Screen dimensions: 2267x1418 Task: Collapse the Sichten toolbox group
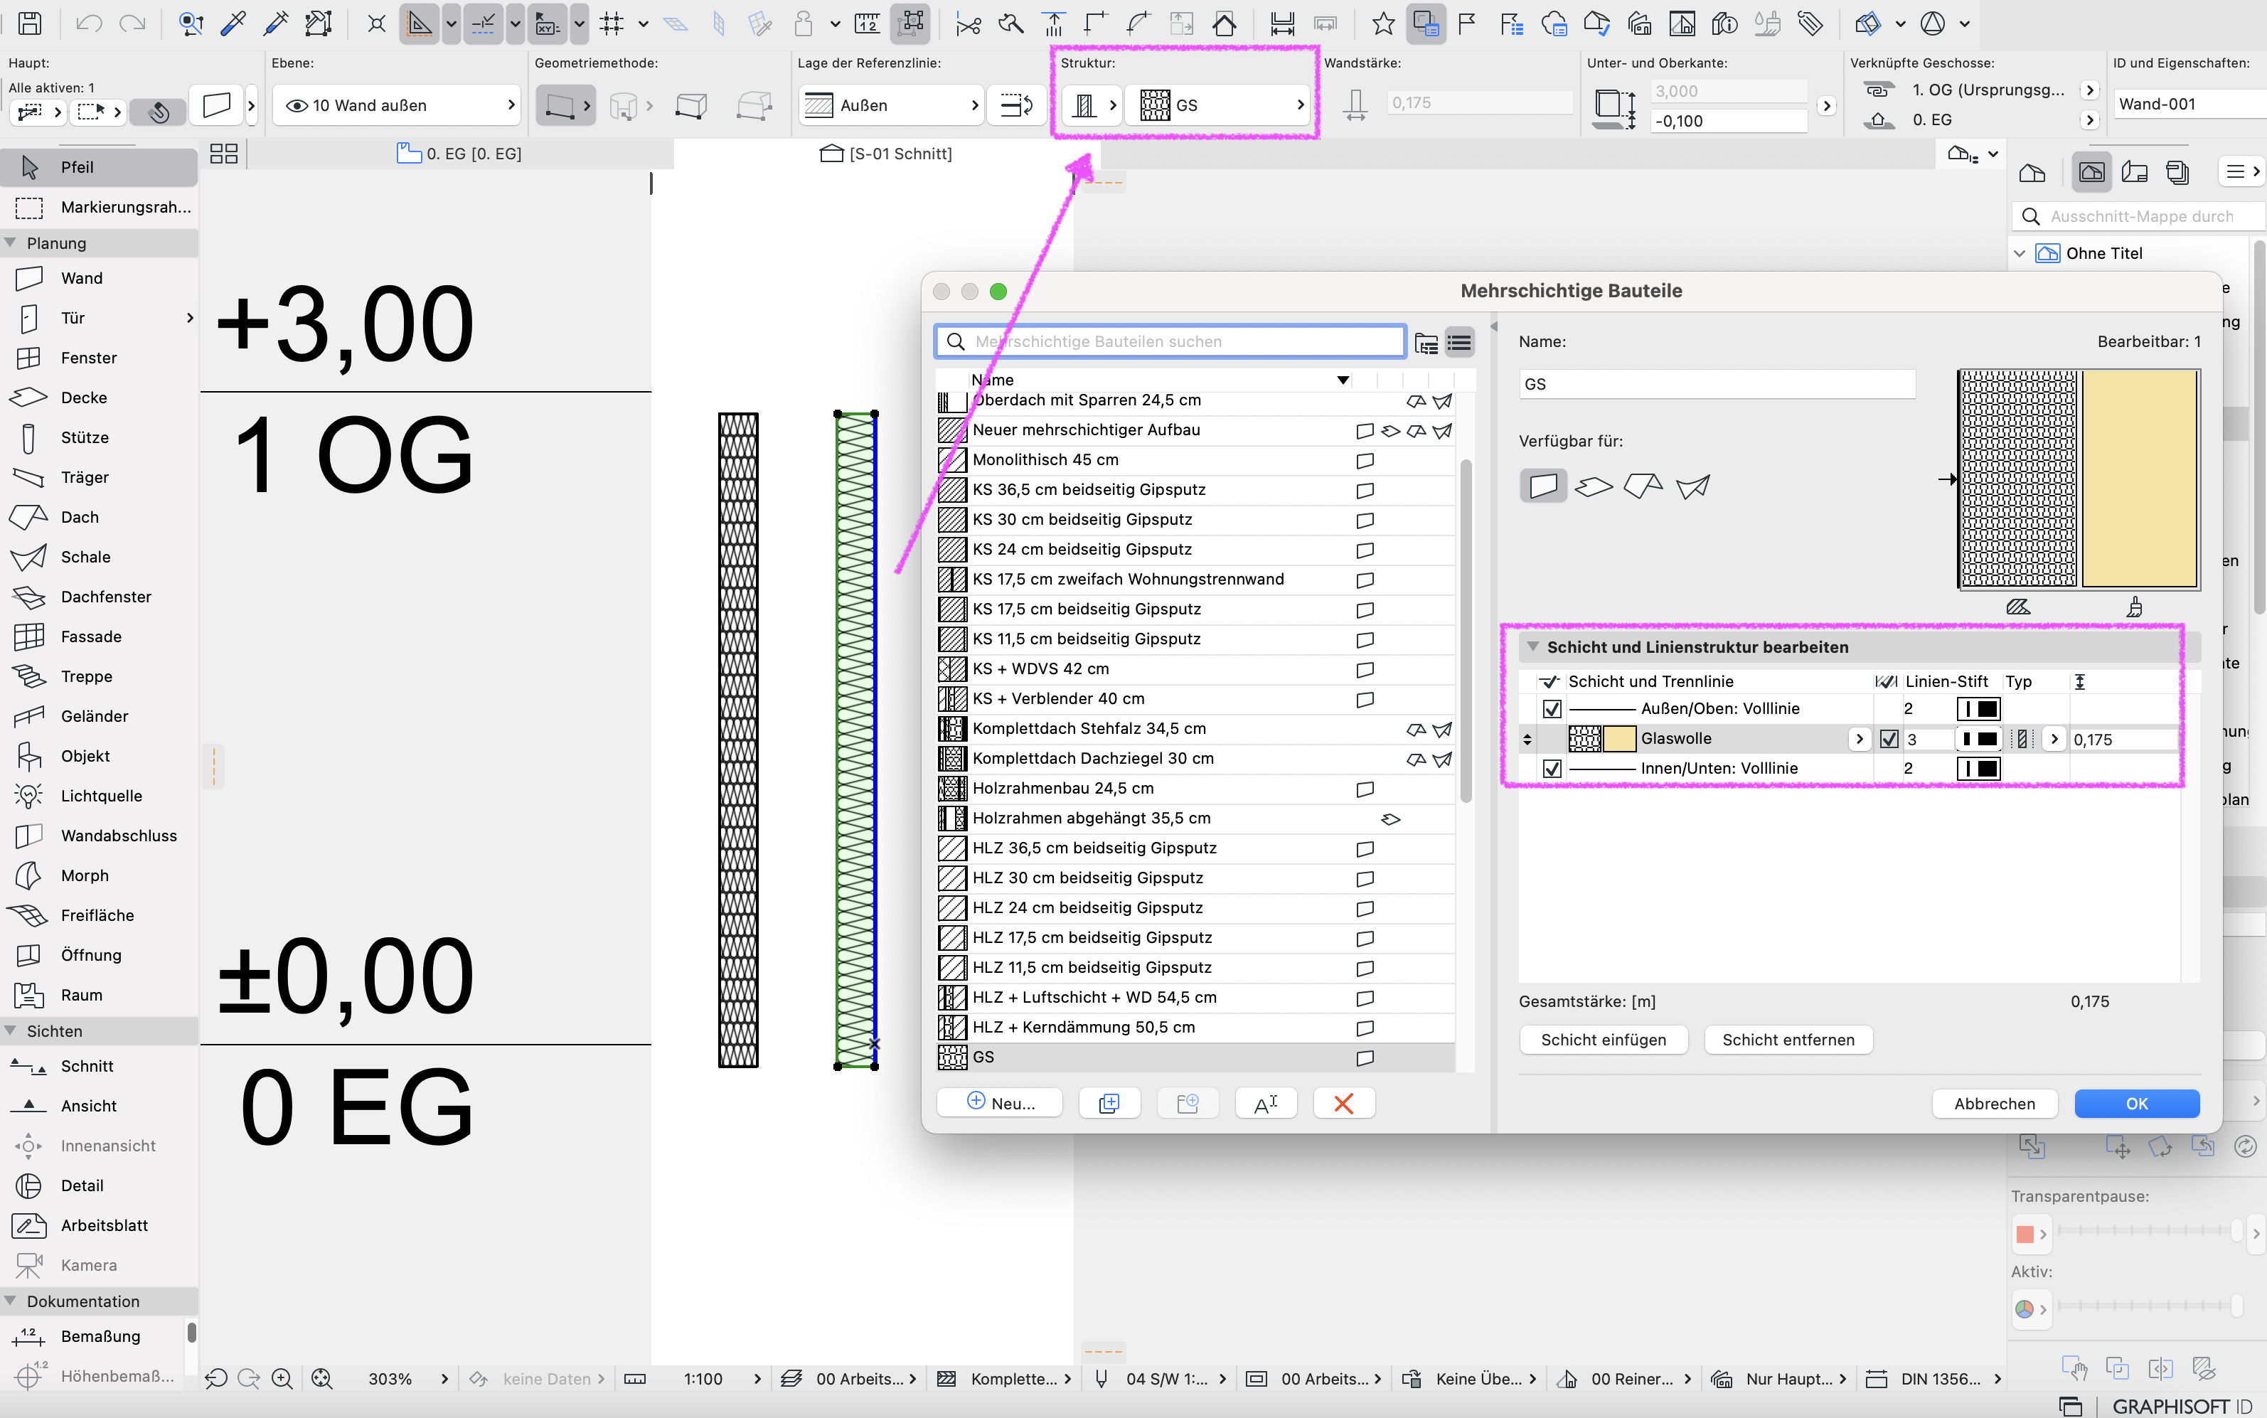click(x=11, y=1030)
